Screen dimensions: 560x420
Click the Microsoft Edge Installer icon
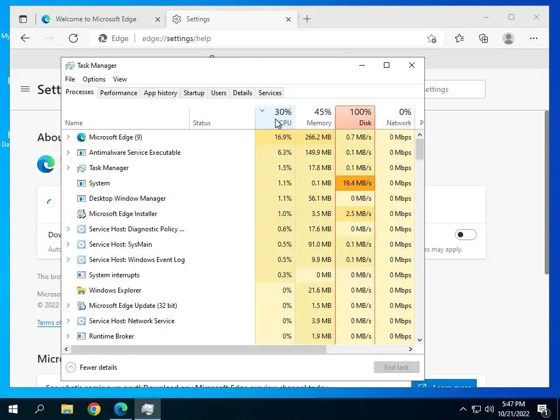point(81,214)
